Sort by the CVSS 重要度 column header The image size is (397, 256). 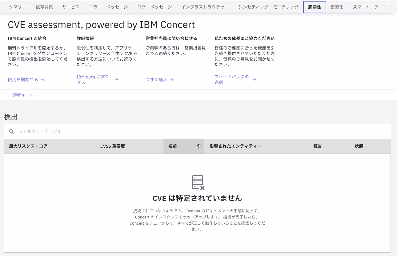point(113,146)
